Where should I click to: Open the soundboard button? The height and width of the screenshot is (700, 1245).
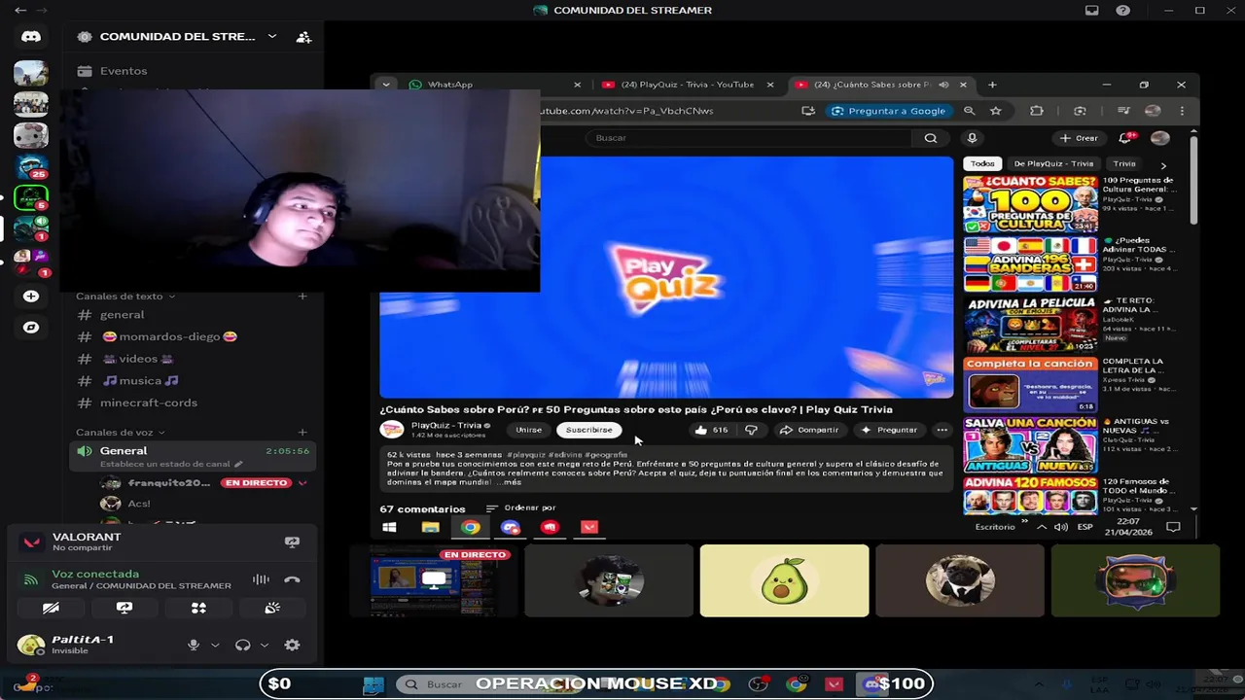point(272,608)
